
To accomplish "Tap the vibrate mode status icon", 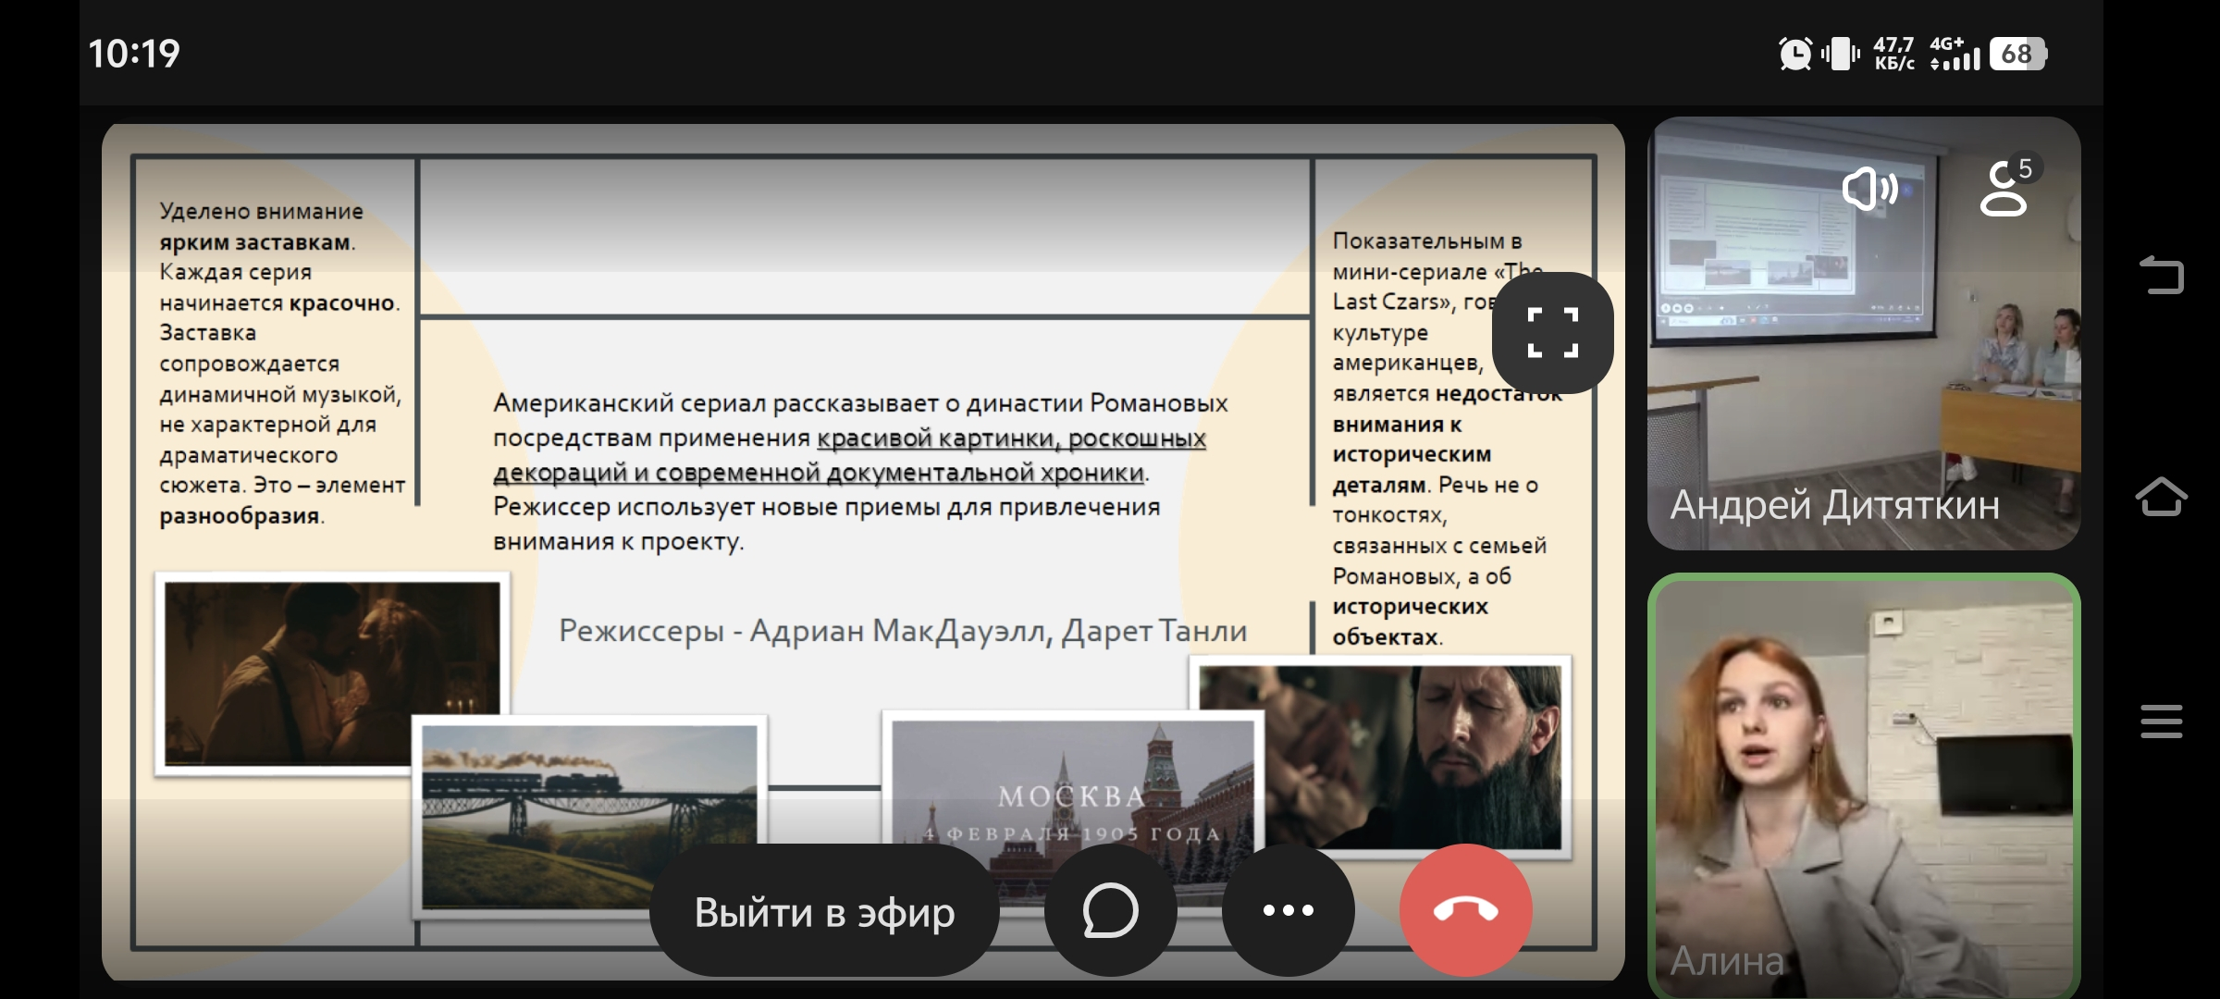I will point(1840,54).
